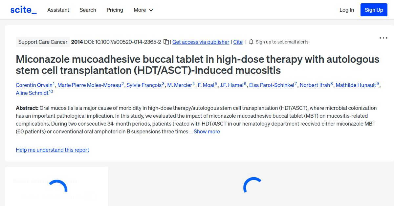This screenshot has width=394, height=206.
Task: Click the Support Care Cancer journal badge
Action: click(43, 42)
